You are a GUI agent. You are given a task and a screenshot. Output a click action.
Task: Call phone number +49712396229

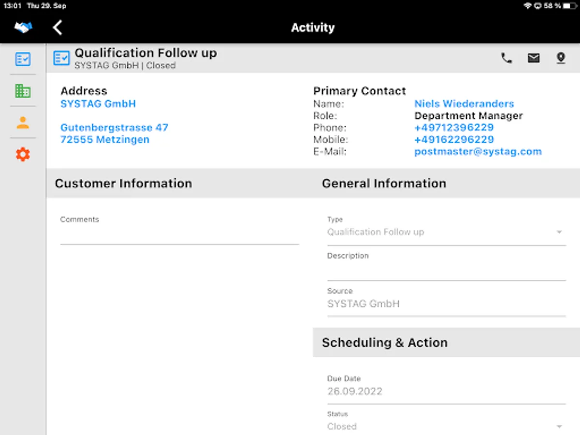point(454,128)
